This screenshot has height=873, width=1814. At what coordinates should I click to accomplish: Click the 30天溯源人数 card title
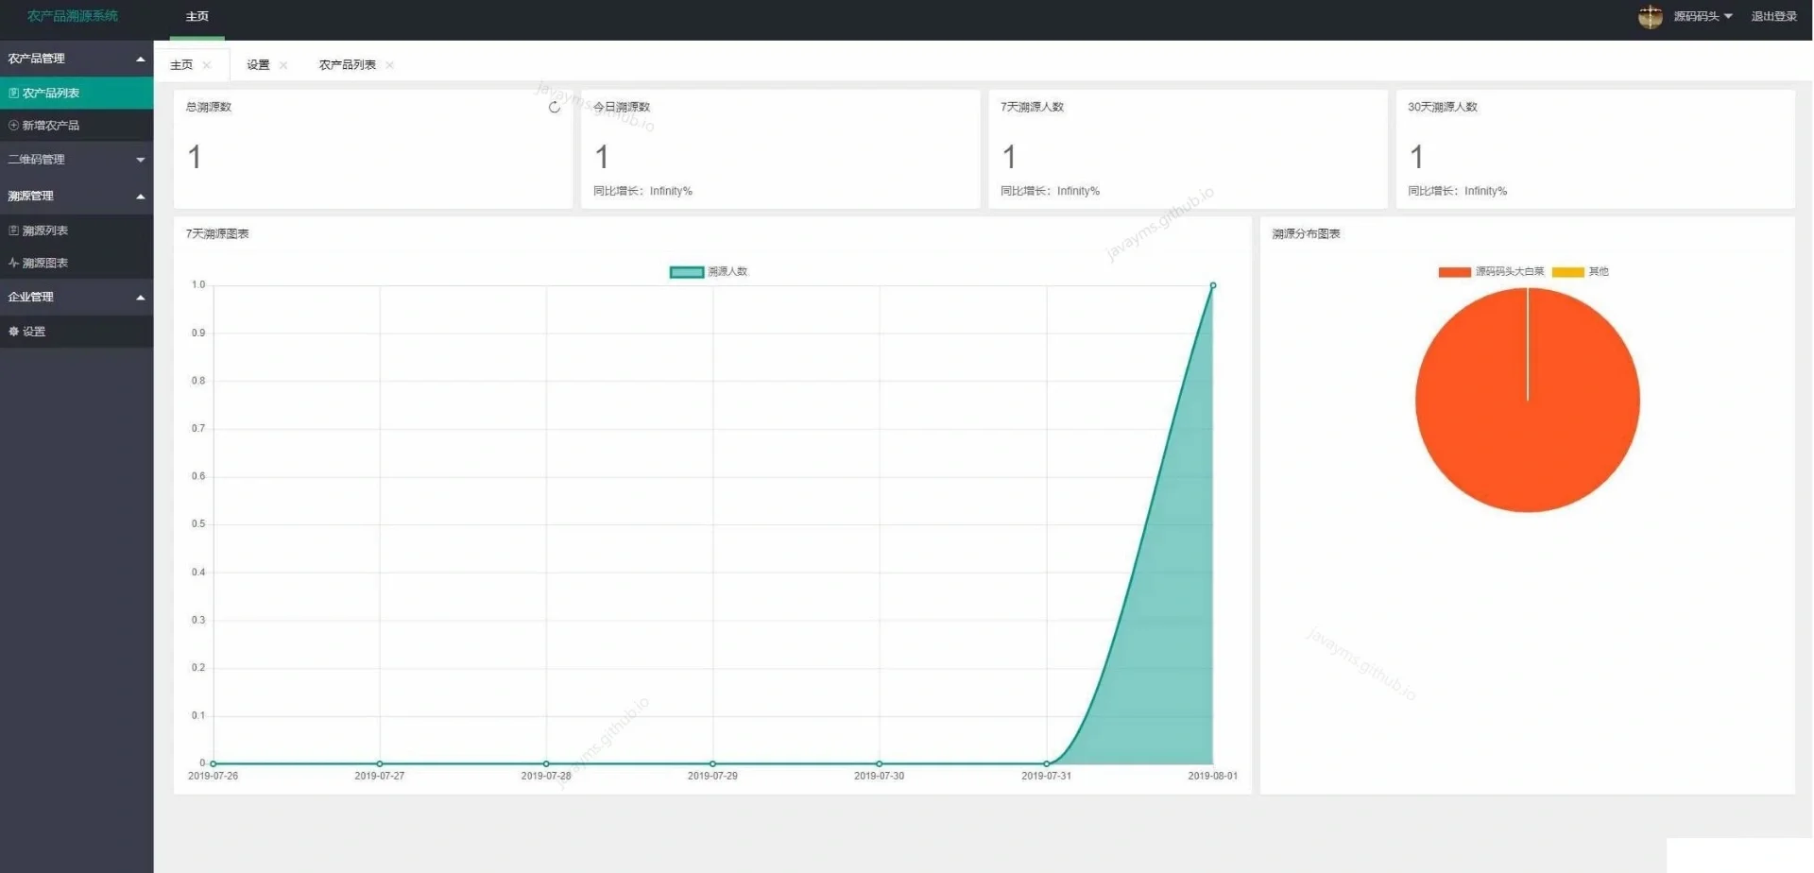coord(1443,107)
